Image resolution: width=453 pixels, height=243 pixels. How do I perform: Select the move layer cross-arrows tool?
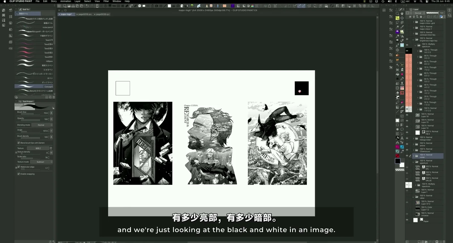402,18
